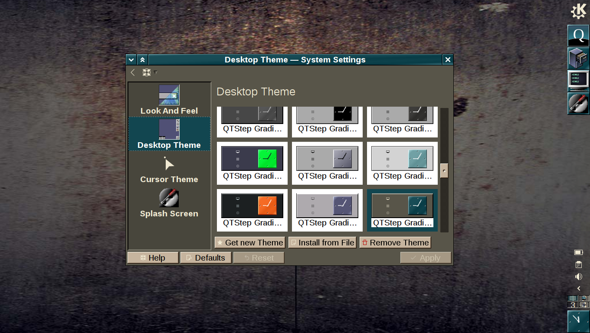590x333 pixels.
Task: Open Help for this module
Action: point(153,258)
